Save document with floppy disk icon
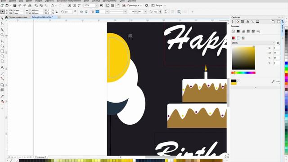This screenshot has height=162, width=288. point(15,5)
